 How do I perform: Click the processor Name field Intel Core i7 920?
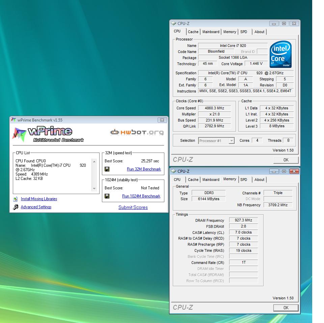[233, 46]
